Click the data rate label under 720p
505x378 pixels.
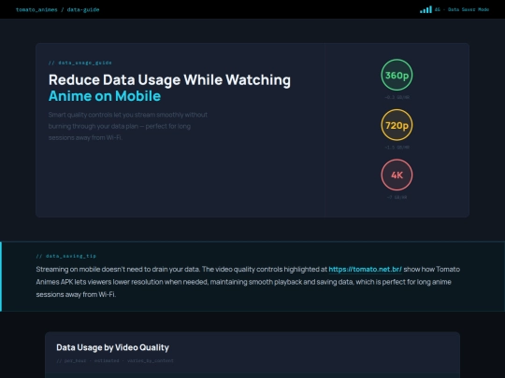(x=397, y=147)
